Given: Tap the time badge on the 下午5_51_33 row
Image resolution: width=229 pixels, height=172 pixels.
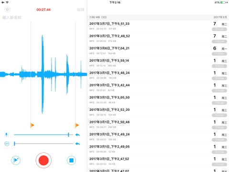Looking at the screenshot, I should pyautogui.click(x=219, y=29).
